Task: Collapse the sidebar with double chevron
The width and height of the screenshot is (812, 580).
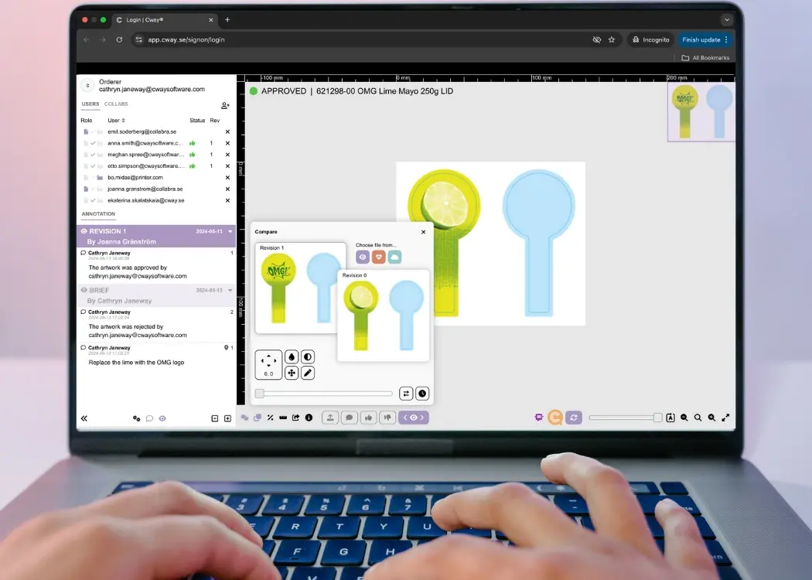Action: point(84,418)
